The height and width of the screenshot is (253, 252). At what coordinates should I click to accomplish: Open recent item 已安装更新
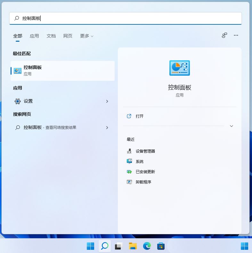point(145,172)
